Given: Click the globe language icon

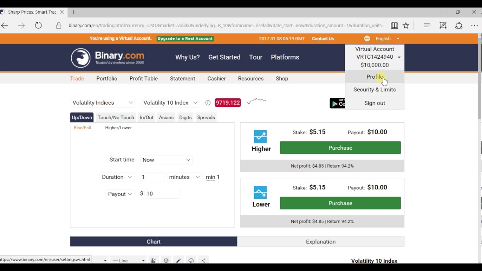Looking at the screenshot, I should [367, 38].
